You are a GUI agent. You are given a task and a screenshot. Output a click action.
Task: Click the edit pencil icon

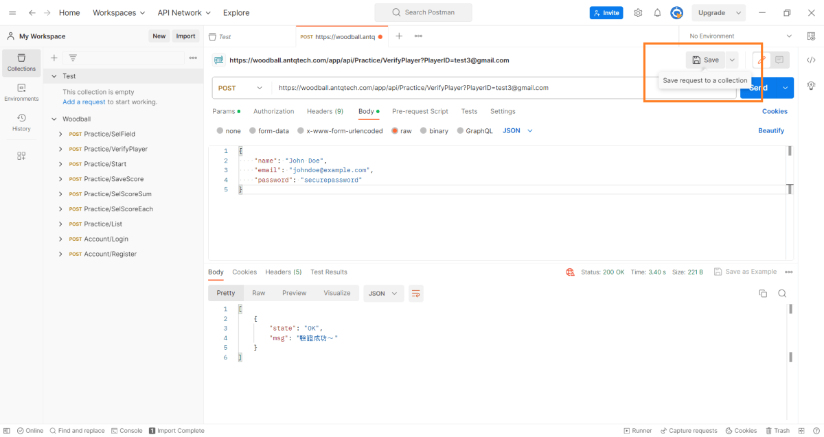coord(762,60)
